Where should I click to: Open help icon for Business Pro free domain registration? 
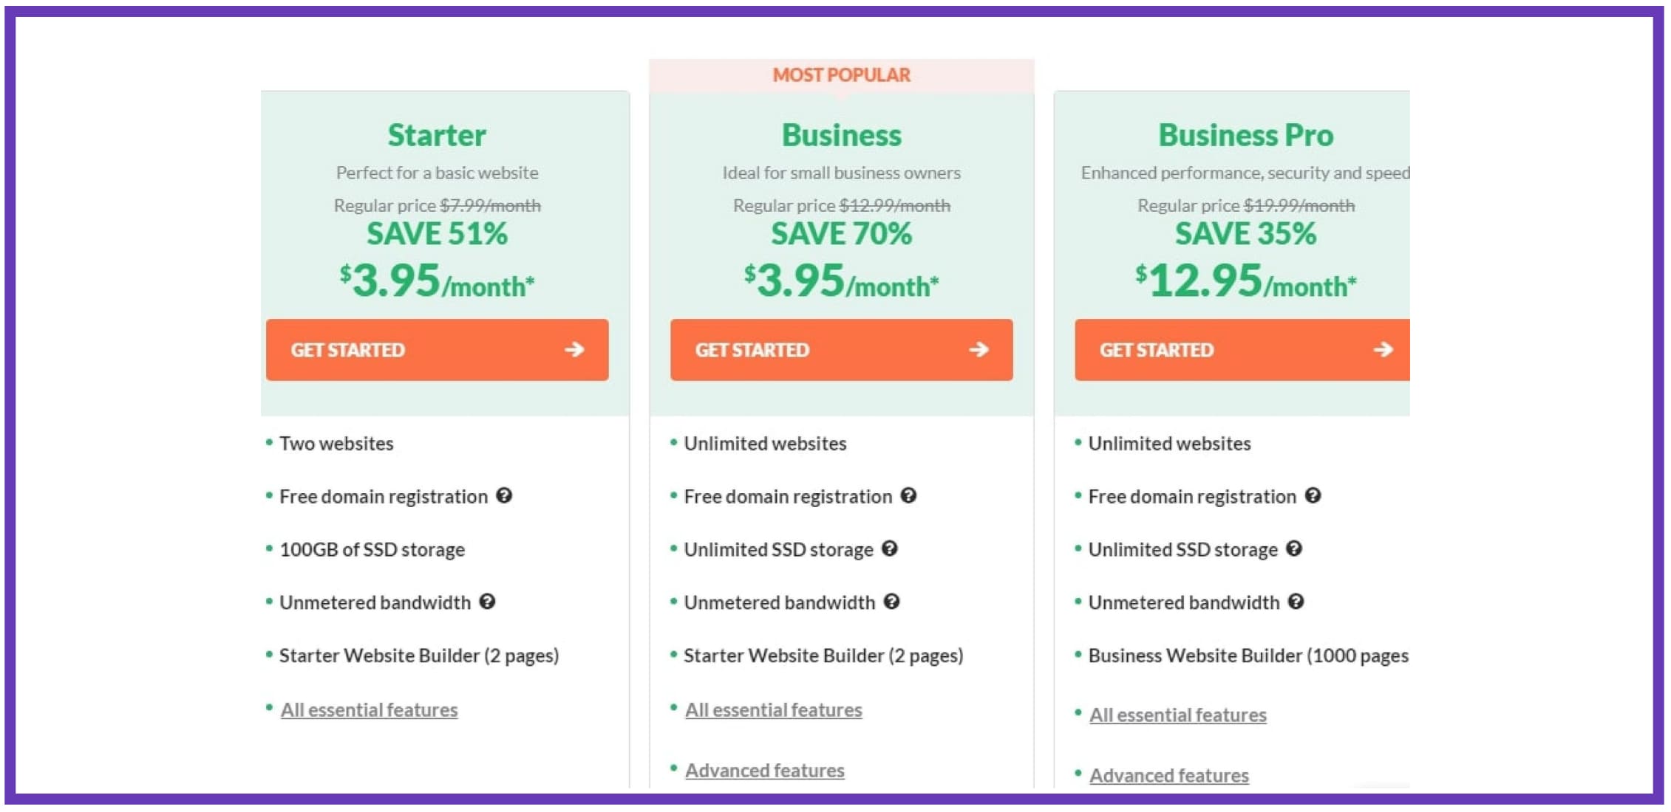pyautogui.click(x=1313, y=495)
